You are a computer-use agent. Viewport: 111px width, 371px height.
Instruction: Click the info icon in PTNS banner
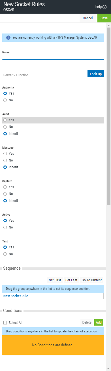8,37
